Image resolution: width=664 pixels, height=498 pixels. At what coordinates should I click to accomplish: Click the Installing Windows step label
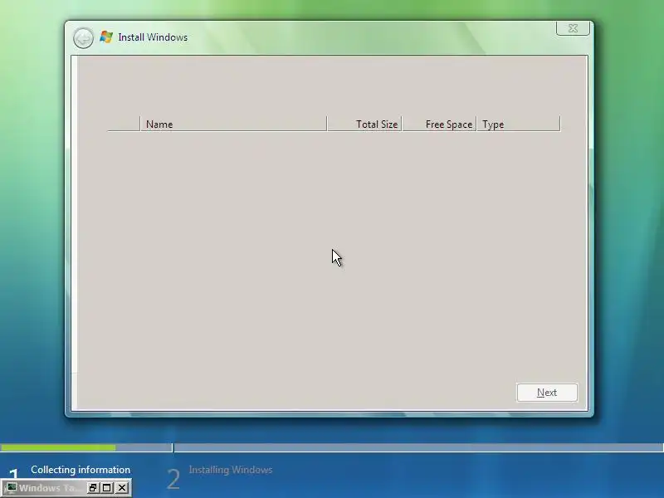231,470
